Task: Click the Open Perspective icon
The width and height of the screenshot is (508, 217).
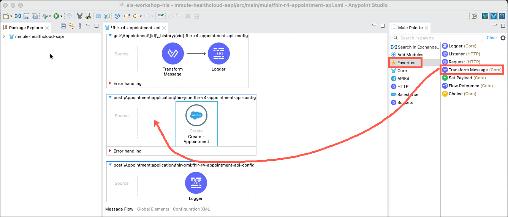Action: tap(474, 16)
